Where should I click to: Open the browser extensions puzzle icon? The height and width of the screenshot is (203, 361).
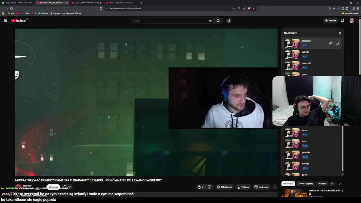(343, 8)
